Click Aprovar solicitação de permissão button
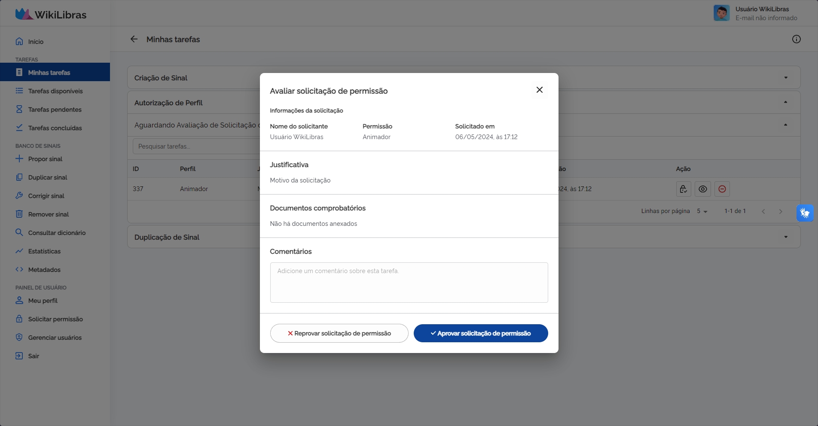818x426 pixels. pos(480,333)
